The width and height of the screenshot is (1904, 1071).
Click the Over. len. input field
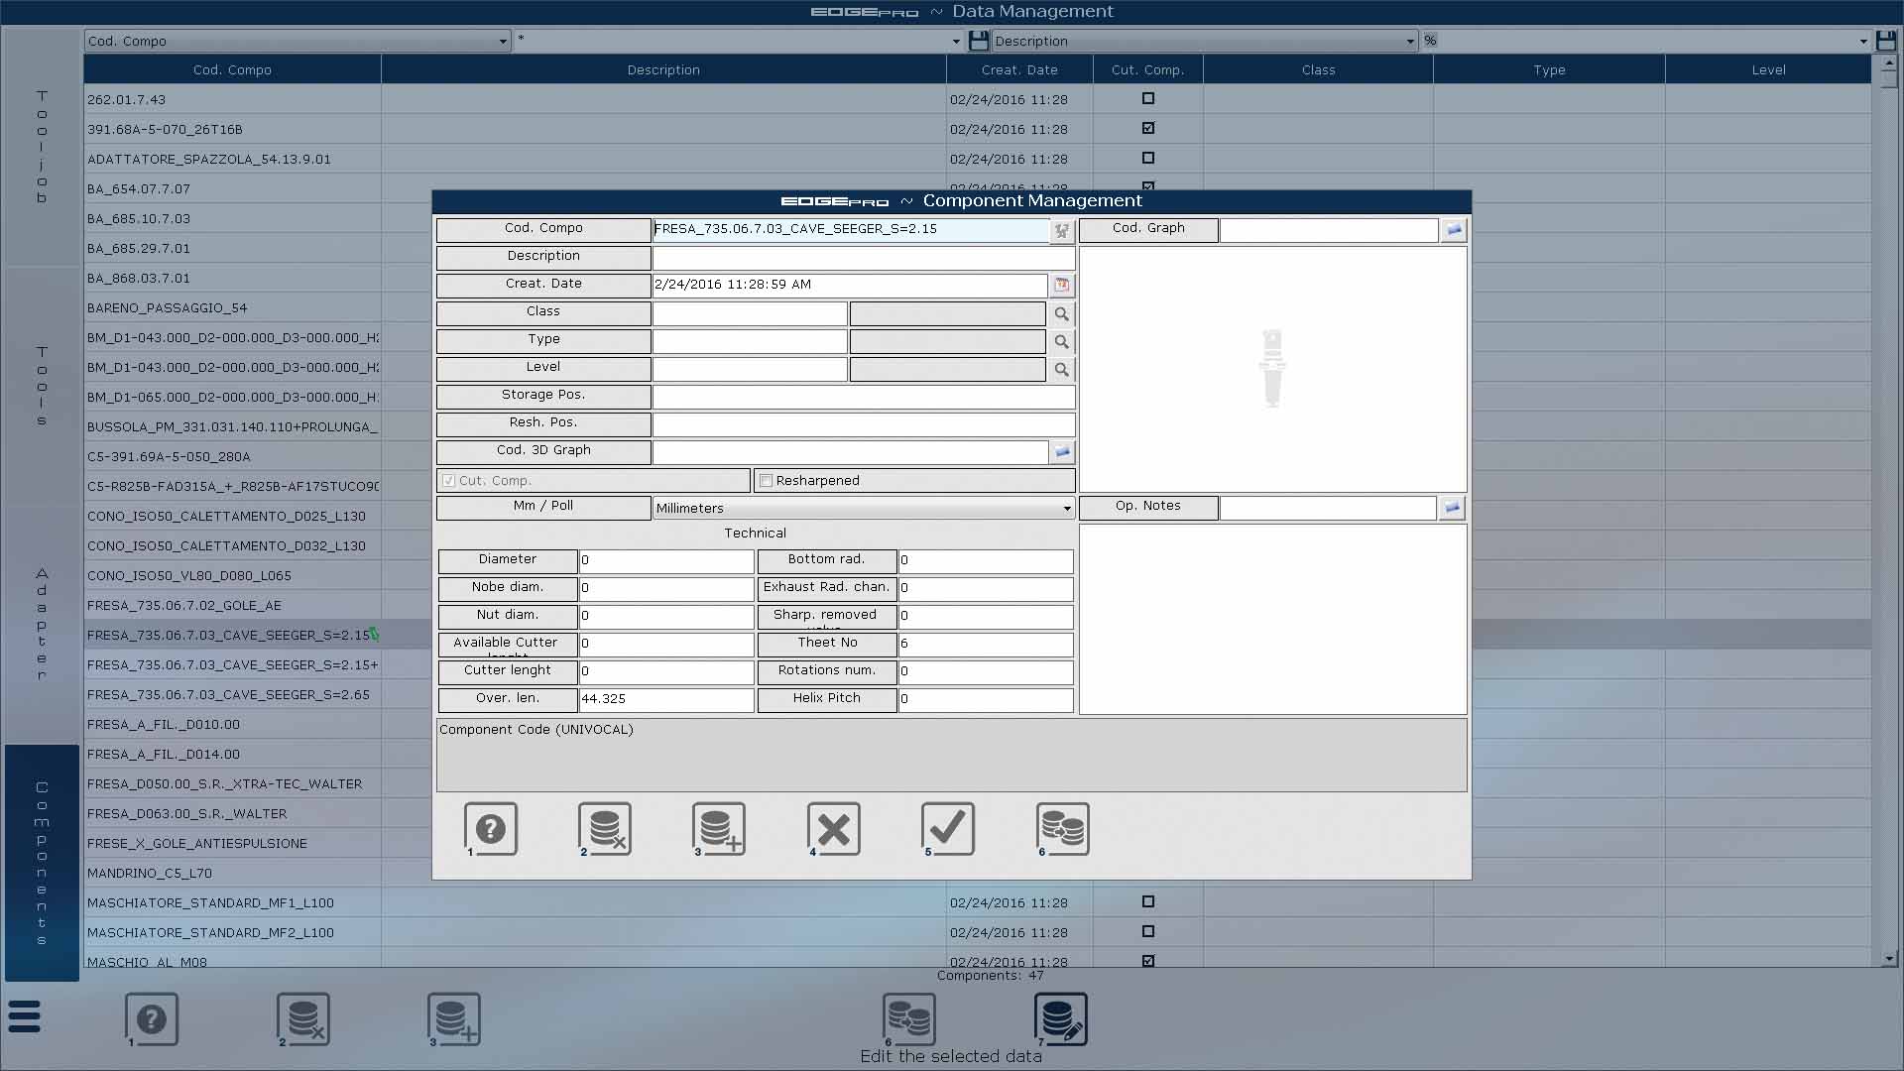click(x=665, y=699)
